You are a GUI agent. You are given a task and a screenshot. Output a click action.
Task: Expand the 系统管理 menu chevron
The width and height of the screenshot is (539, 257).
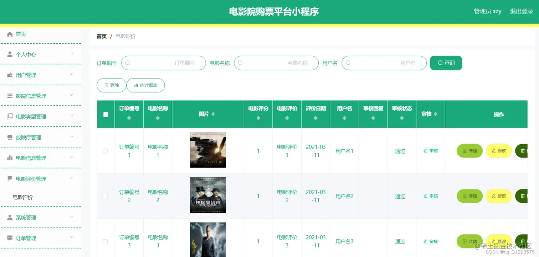72,216
